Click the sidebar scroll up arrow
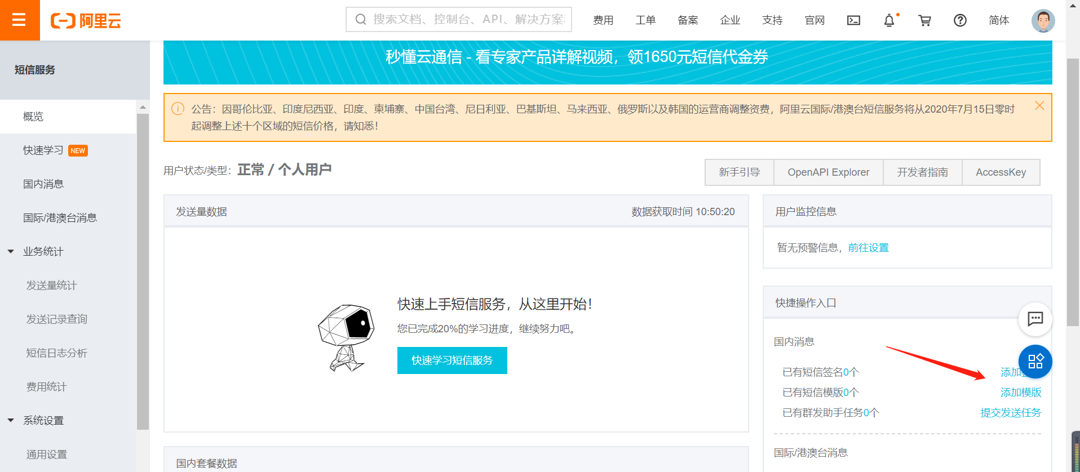Screen dimensions: 1080x472 (143, 107)
